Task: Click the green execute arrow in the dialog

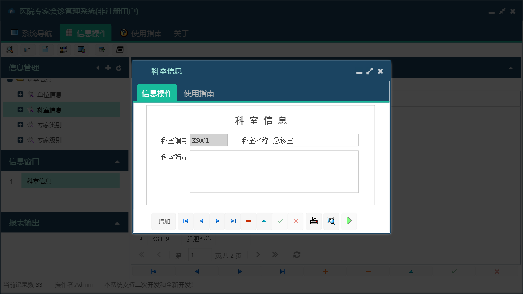Action: tap(349, 221)
